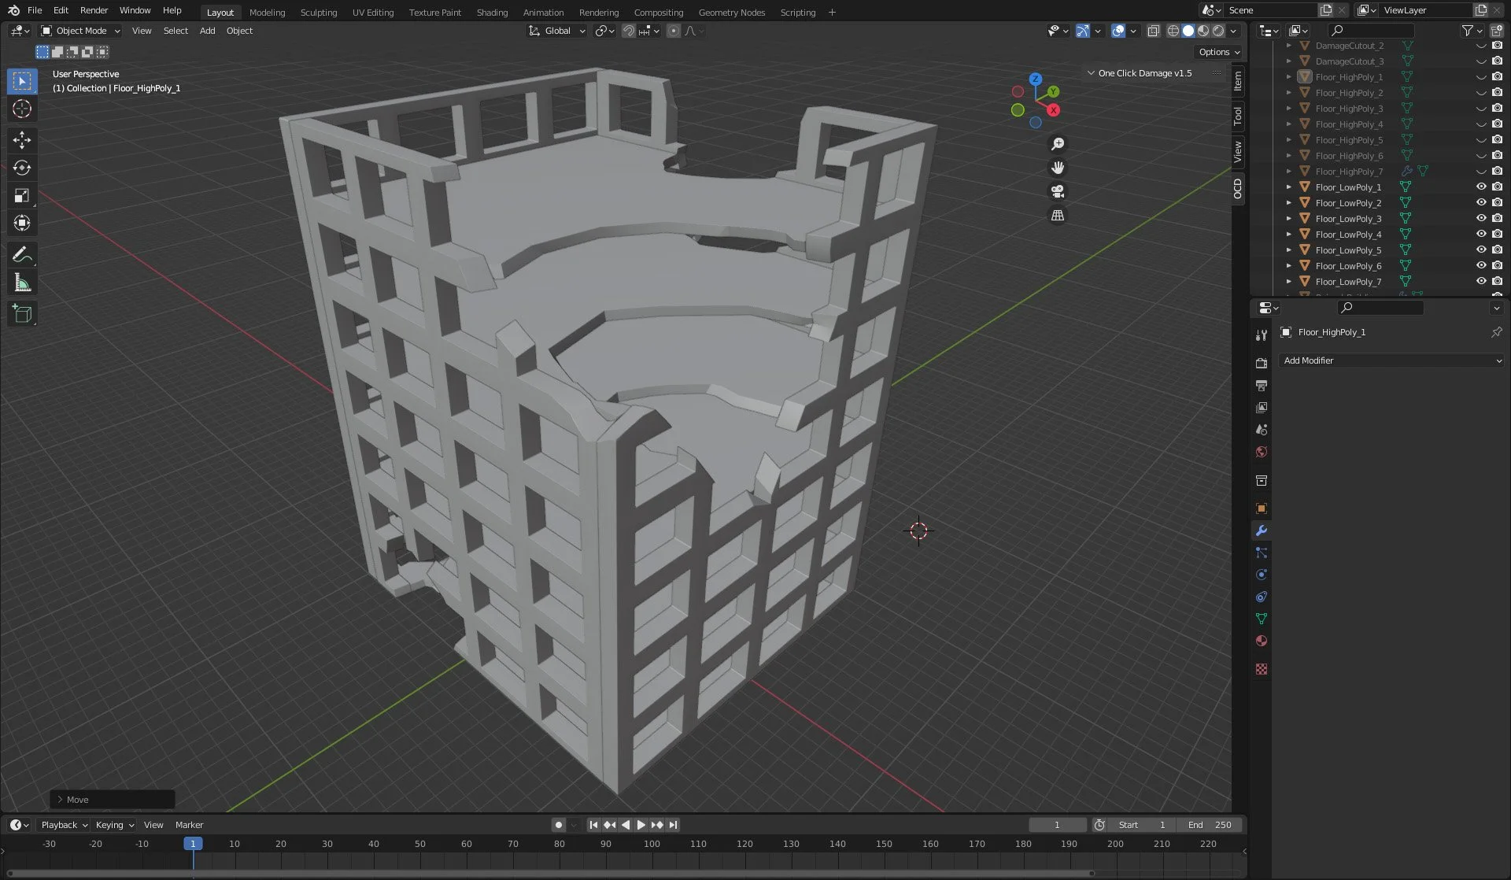Activate the Move tool

[x=22, y=140]
